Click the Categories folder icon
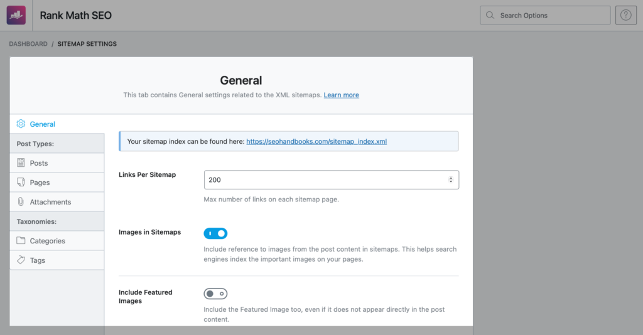This screenshot has height=335, width=643. coord(21,240)
